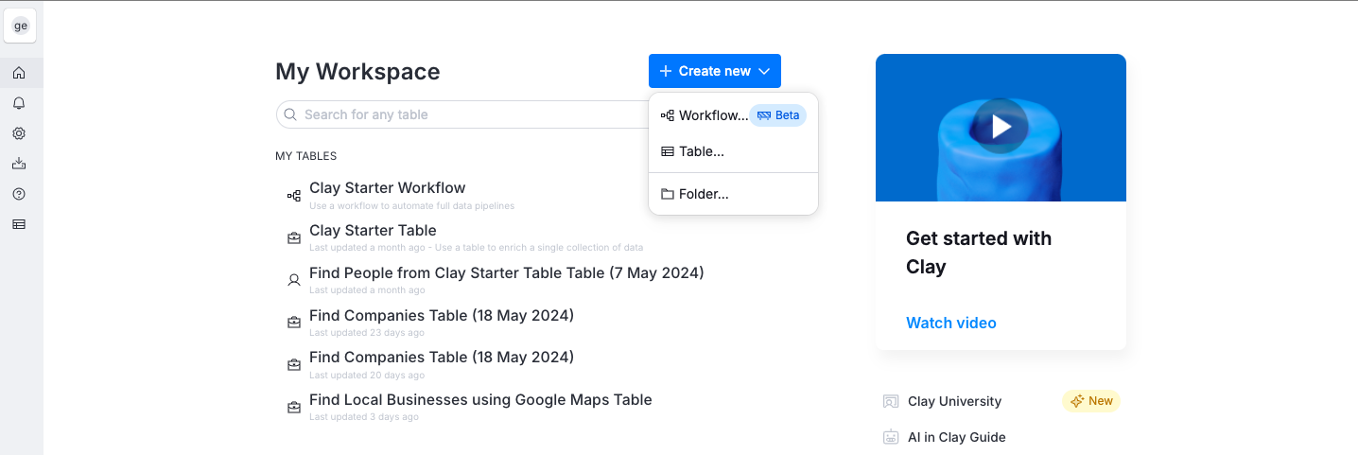The image size is (1358, 455).
Task: Select Folder... from the dropdown menu
Action: (x=704, y=194)
